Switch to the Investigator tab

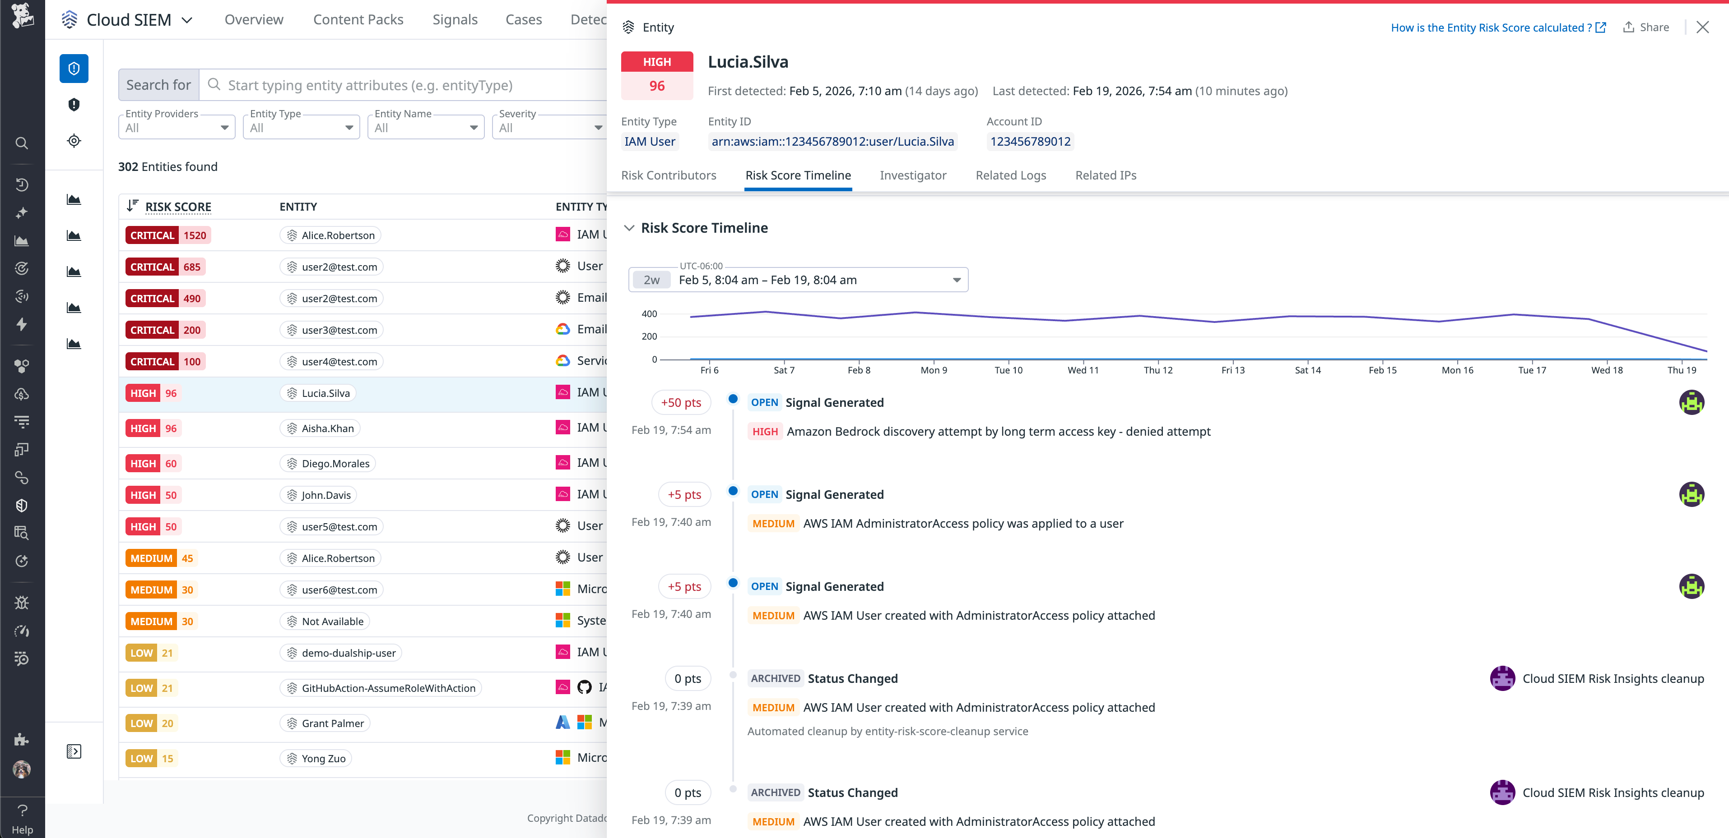913,175
